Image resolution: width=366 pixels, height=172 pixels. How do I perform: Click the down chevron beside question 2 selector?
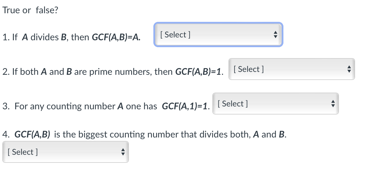point(349,71)
